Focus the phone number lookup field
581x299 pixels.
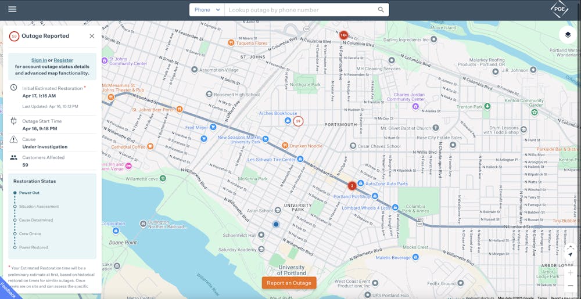click(x=301, y=10)
